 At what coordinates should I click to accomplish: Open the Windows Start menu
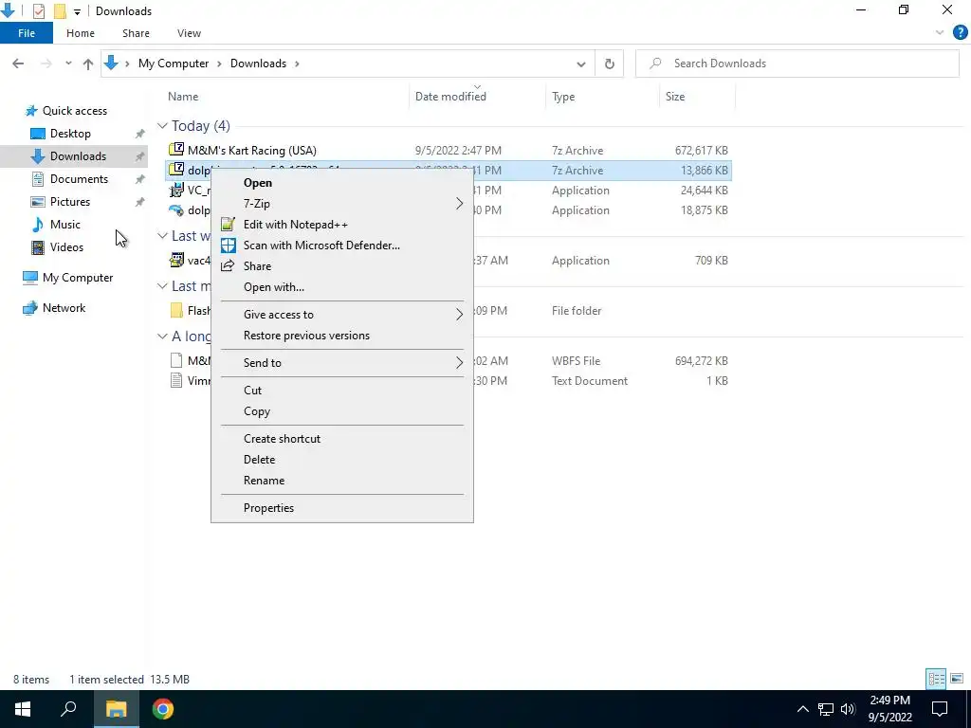pyautogui.click(x=23, y=709)
